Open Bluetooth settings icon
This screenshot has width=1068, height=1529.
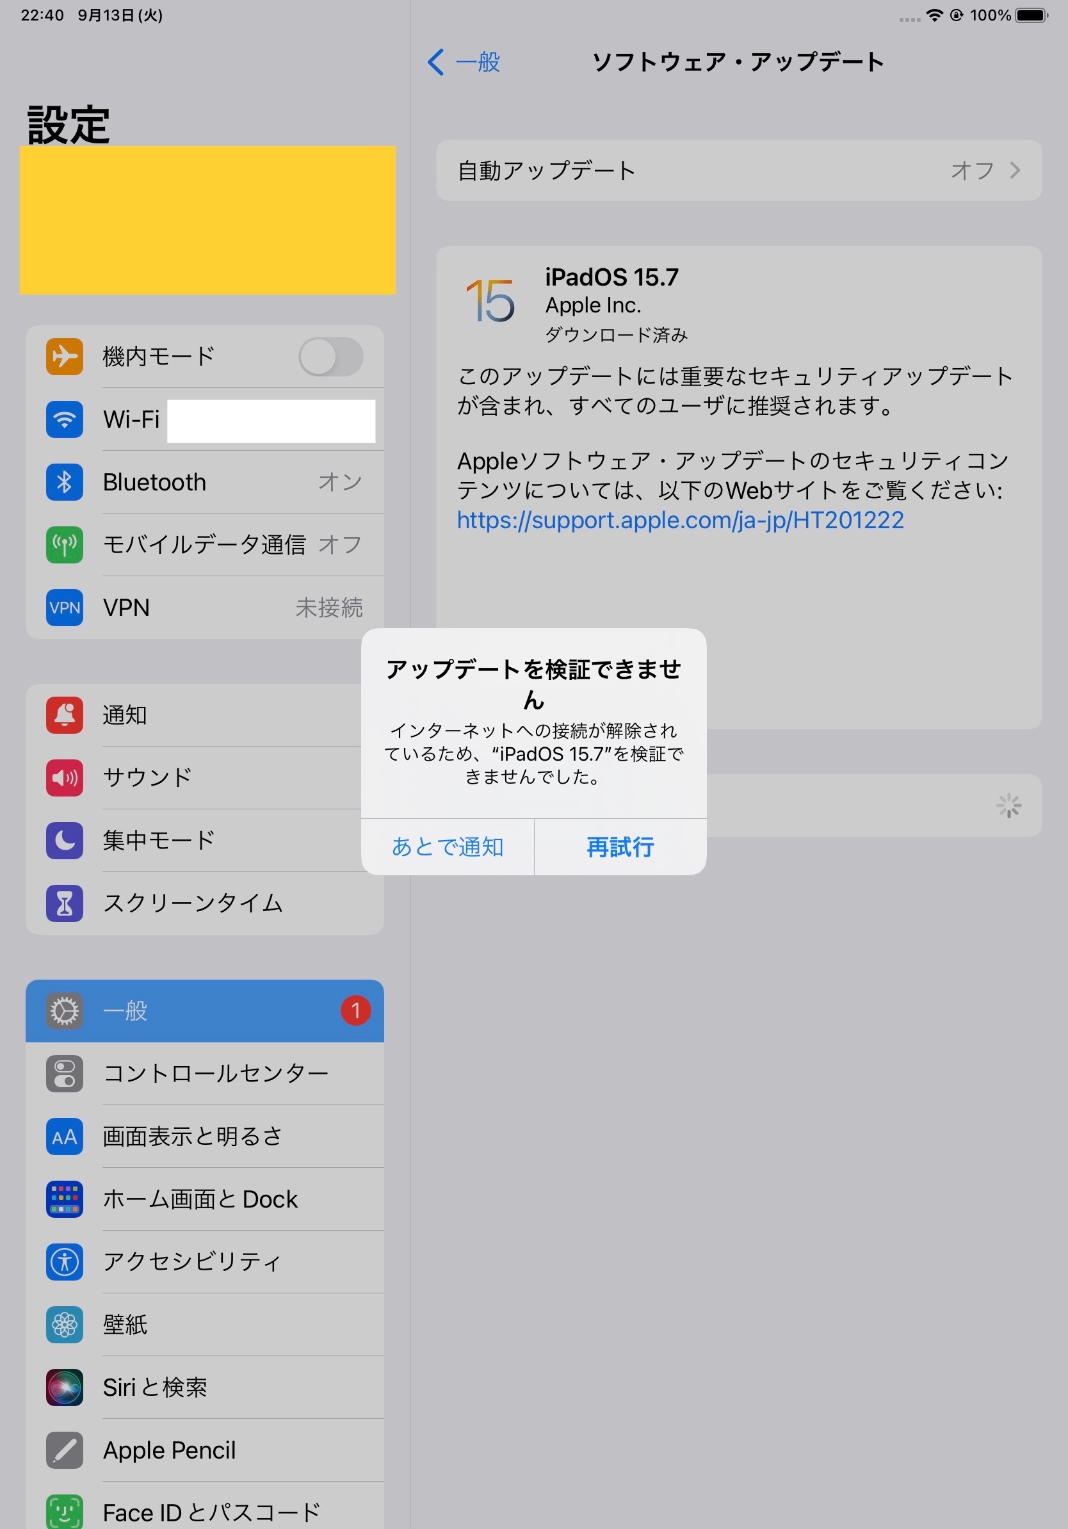[x=65, y=482]
